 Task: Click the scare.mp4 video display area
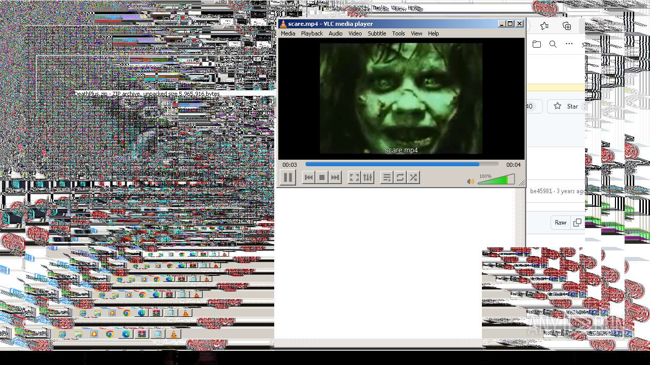point(401,98)
